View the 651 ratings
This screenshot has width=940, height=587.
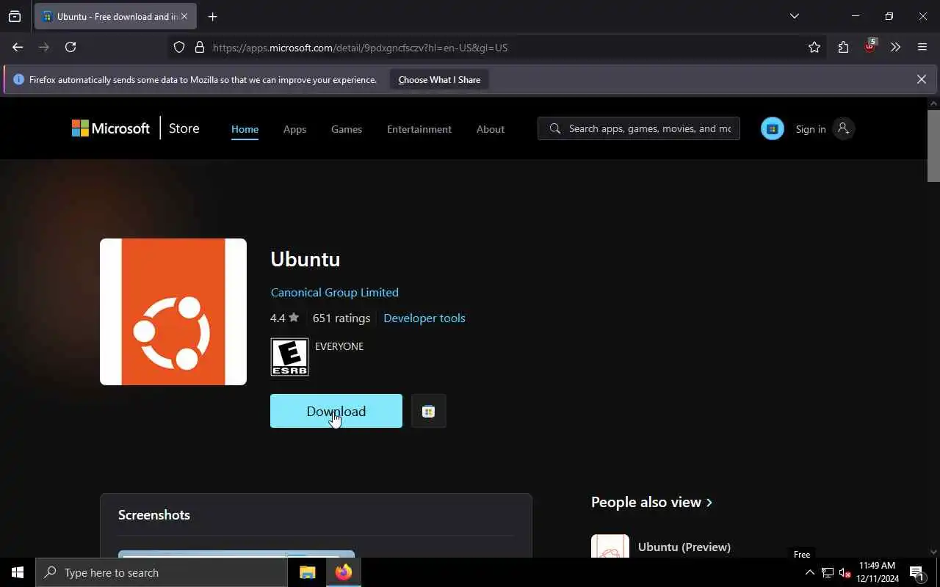tap(341, 318)
